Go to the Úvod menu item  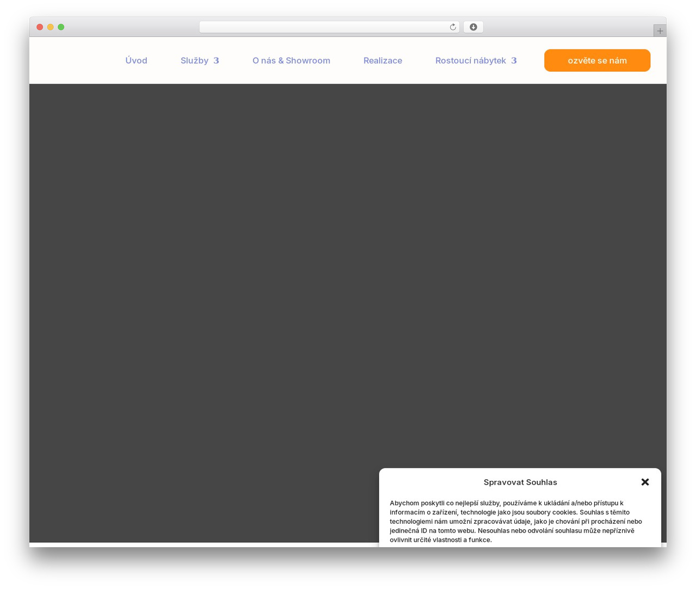coord(136,60)
